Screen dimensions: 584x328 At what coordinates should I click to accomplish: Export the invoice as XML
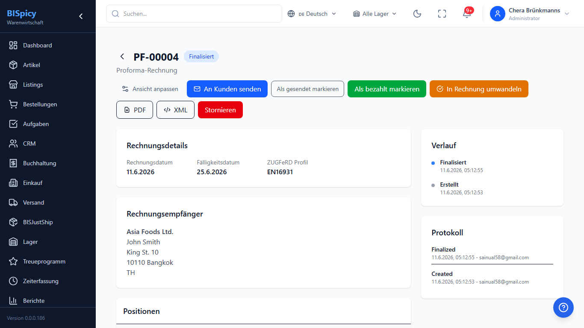175,110
